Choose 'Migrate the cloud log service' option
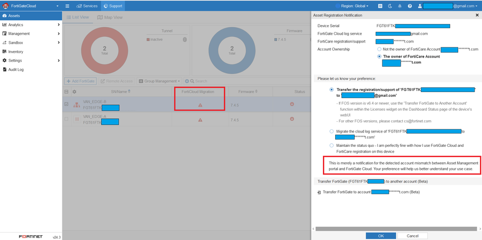Image resolution: width=482 pixels, height=240 pixels. coord(331,131)
